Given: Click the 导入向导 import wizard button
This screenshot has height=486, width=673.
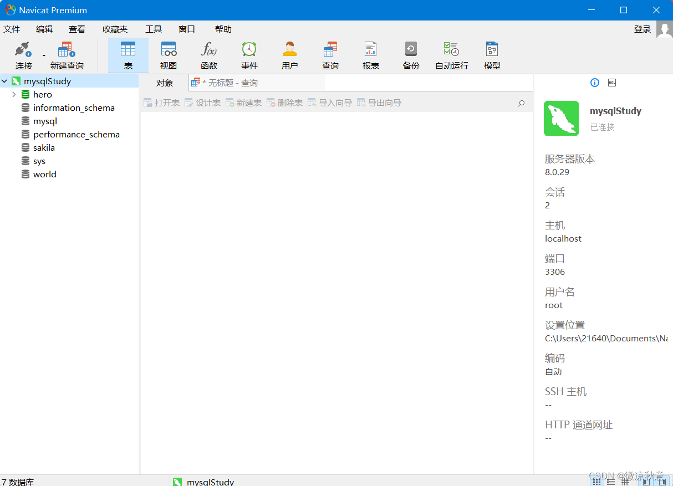Looking at the screenshot, I should pyautogui.click(x=330, y=103).
